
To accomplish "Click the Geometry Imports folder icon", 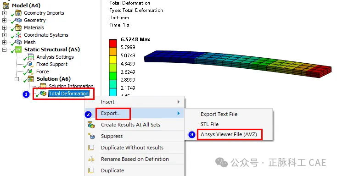I will click(x=18, y=13).
